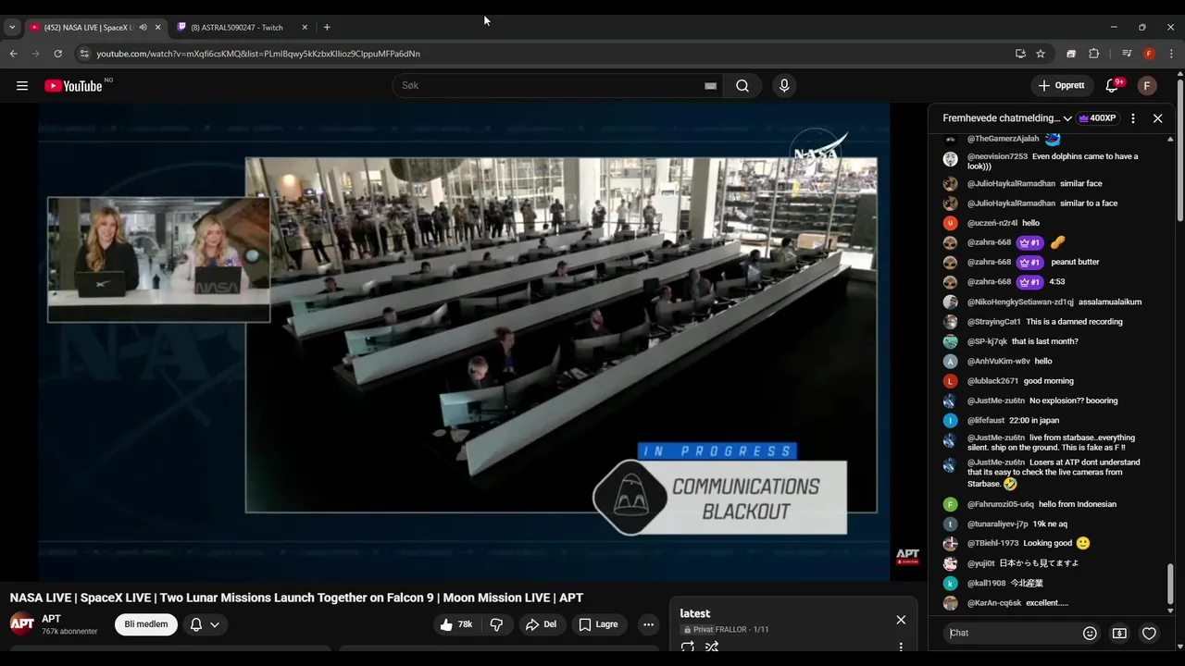The image size is (1185, 666).
Task: Click Bli medlem join button
Action: click(146, 624)
